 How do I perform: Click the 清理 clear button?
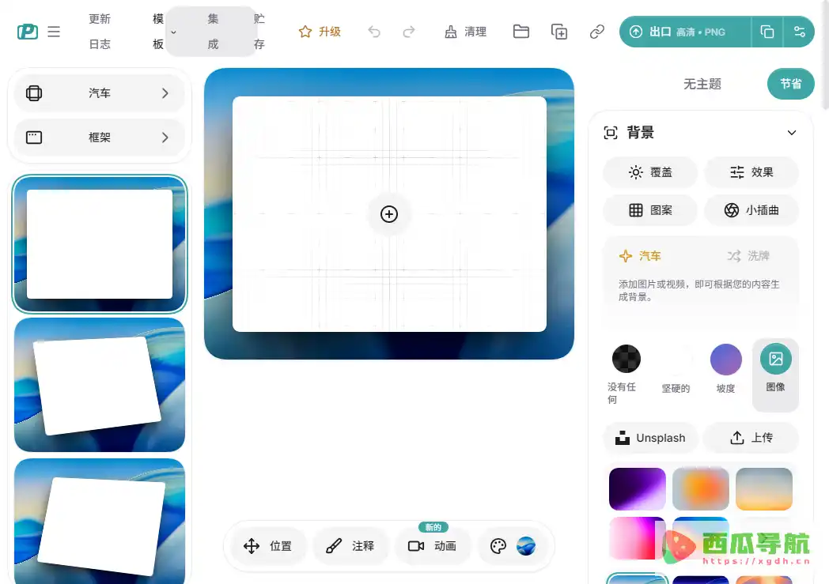(465, 32)
